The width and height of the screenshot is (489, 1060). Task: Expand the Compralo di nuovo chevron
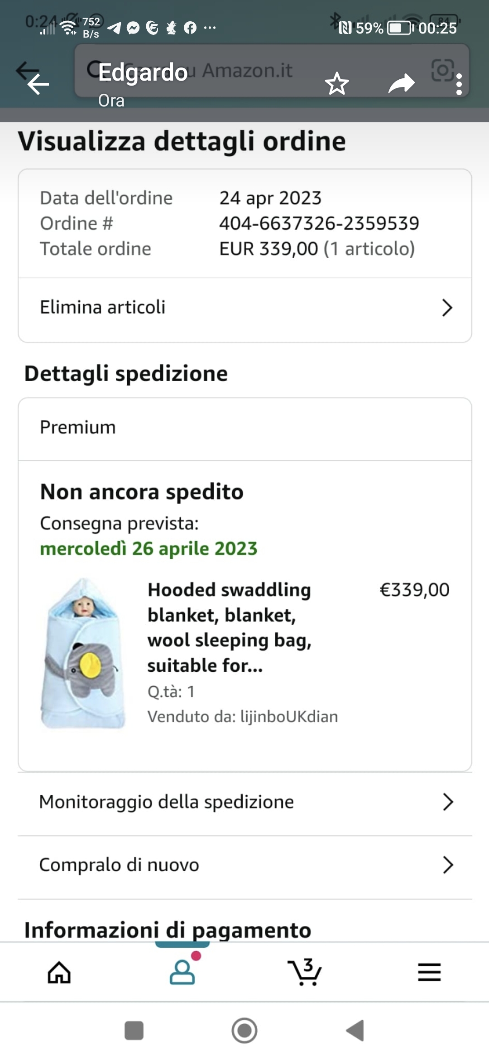coord(447,865)
